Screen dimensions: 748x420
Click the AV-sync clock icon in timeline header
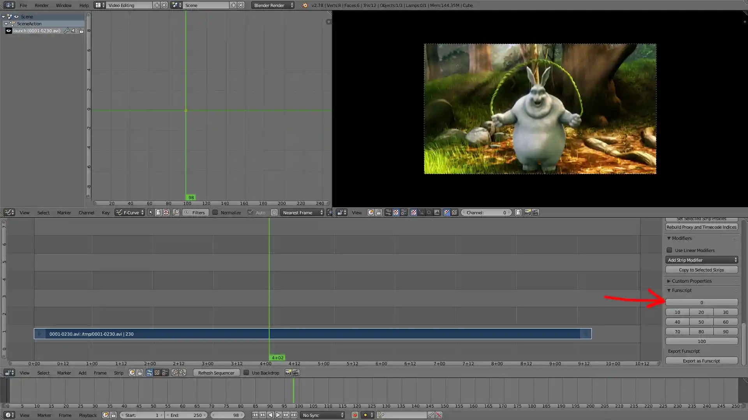(105, 415)
